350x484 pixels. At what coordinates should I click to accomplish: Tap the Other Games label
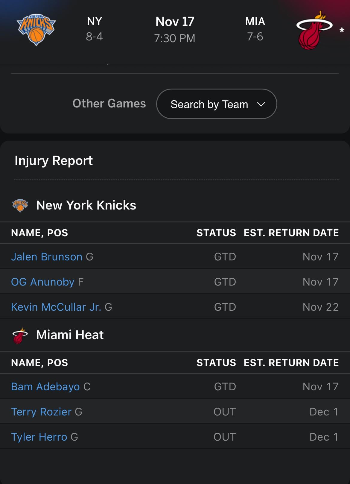tap(109, 104)
